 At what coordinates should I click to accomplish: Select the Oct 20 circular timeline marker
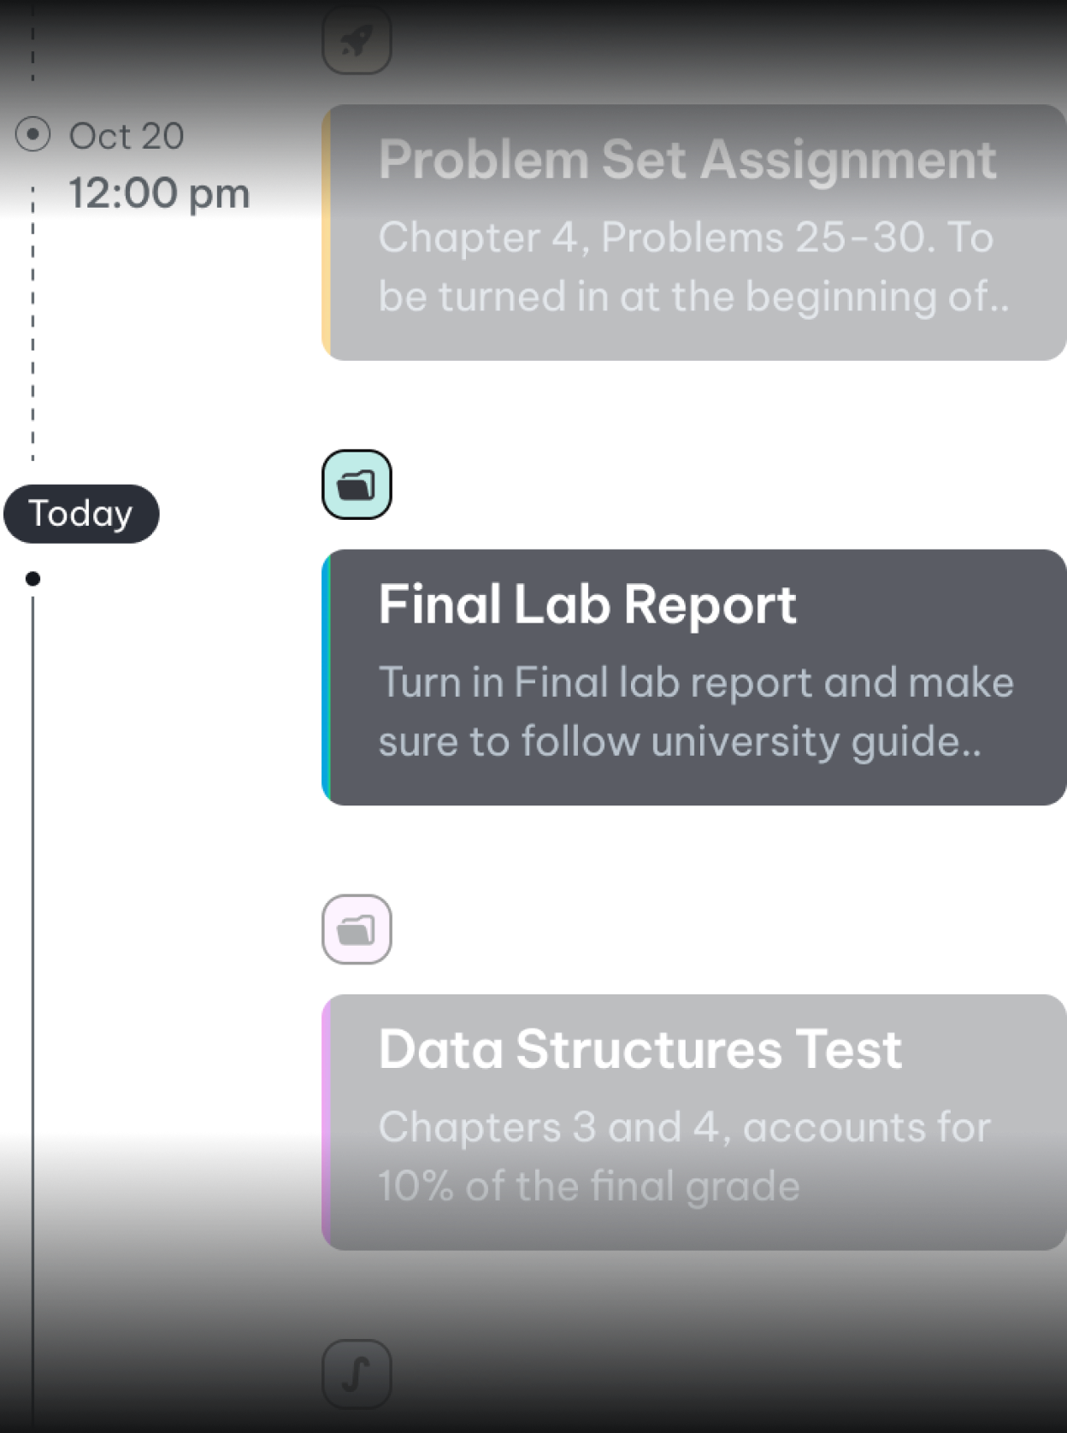pos(32,135)
